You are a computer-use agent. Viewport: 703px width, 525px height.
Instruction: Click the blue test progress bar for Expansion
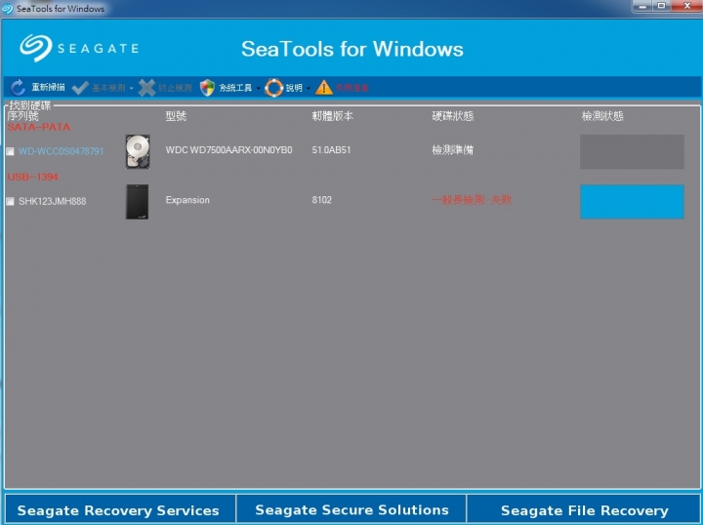coord(632,202)
